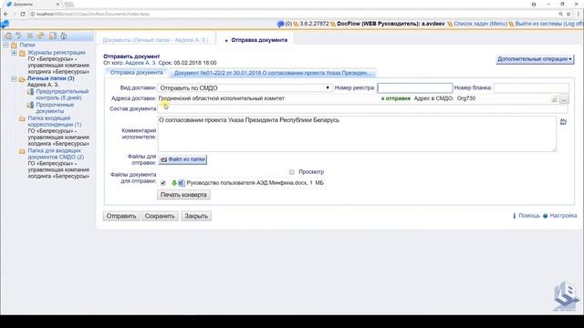
Task: Click into the Комментарий исполнителя text area
Action: pos(357,134)
